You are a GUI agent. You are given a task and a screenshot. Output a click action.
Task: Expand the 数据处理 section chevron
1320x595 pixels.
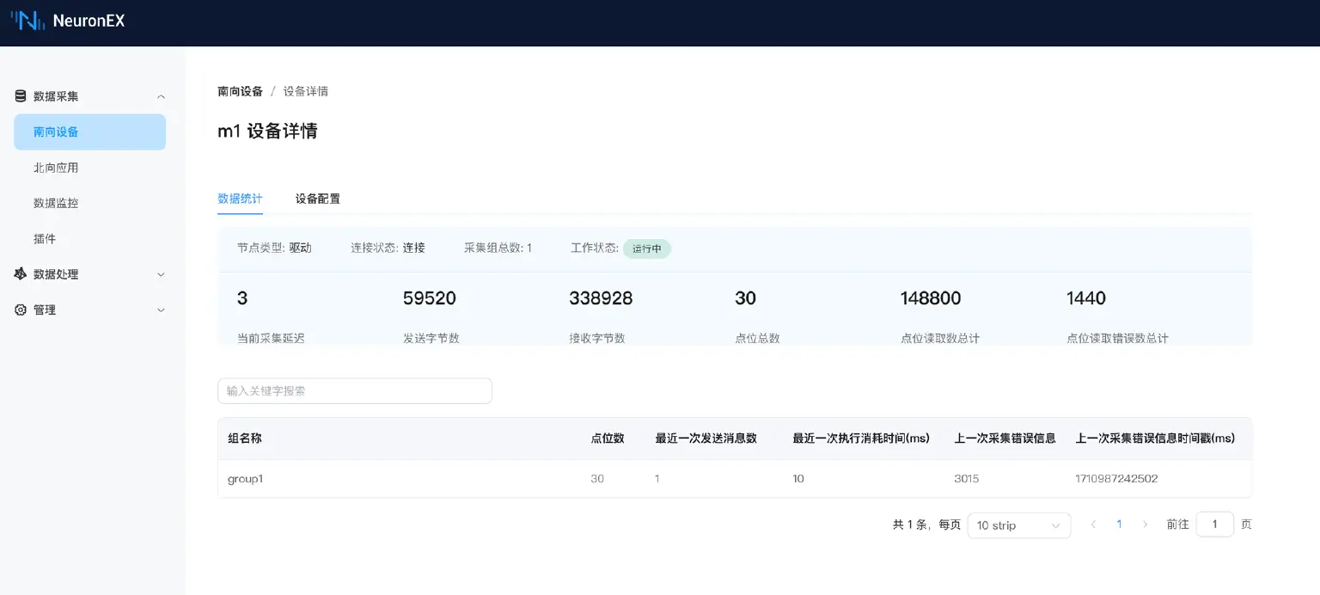pyautogui.click(x=161, y=274)
